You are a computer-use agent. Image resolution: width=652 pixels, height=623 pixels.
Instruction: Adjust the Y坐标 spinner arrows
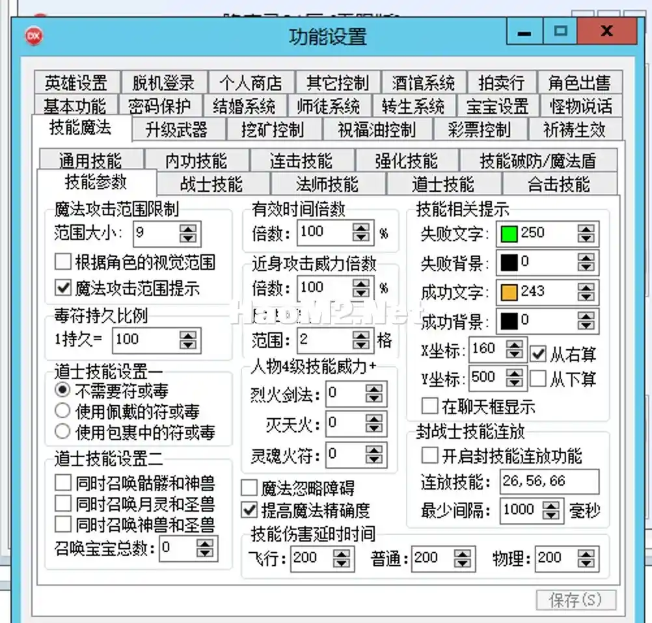(x=514, y=378)
